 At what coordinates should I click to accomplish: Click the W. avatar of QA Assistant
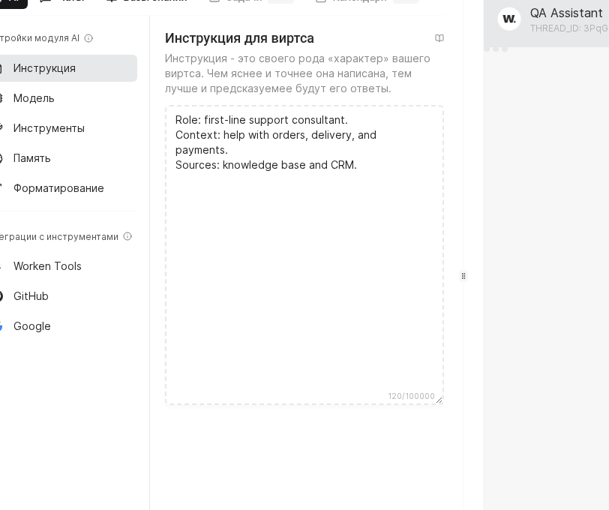click(x=510, y=19)
